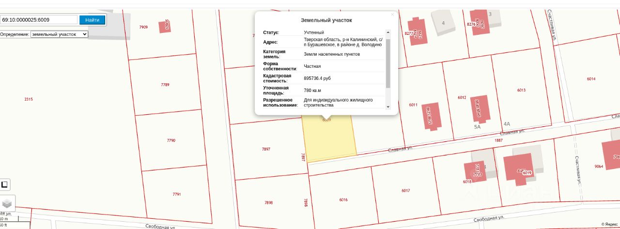Image resolution: width=620 pixels, height=229 pixels.
Task: Click the popup scrollbar up arrow
Action: (387, 32)
